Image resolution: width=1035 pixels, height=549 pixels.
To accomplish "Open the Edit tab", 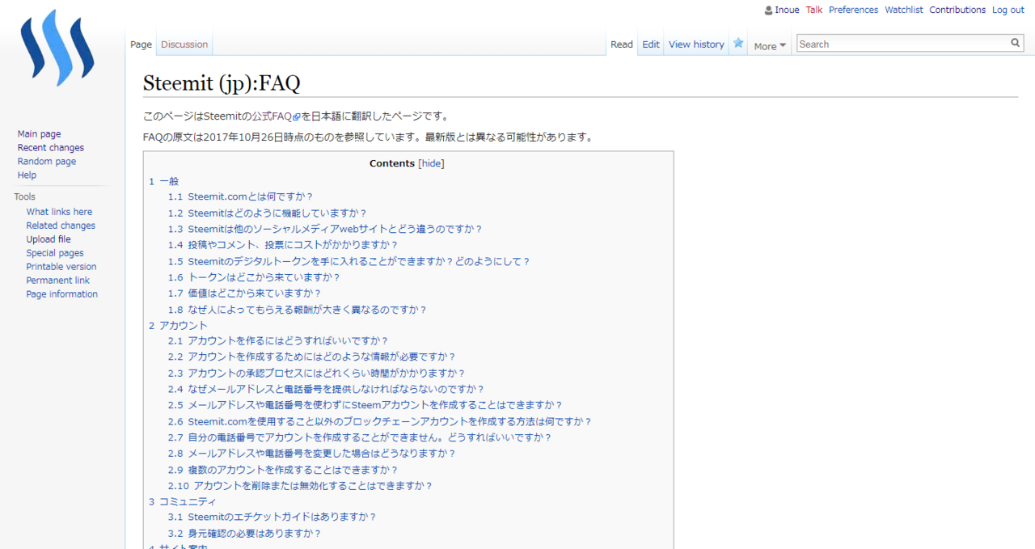I will tap(651, 44).
